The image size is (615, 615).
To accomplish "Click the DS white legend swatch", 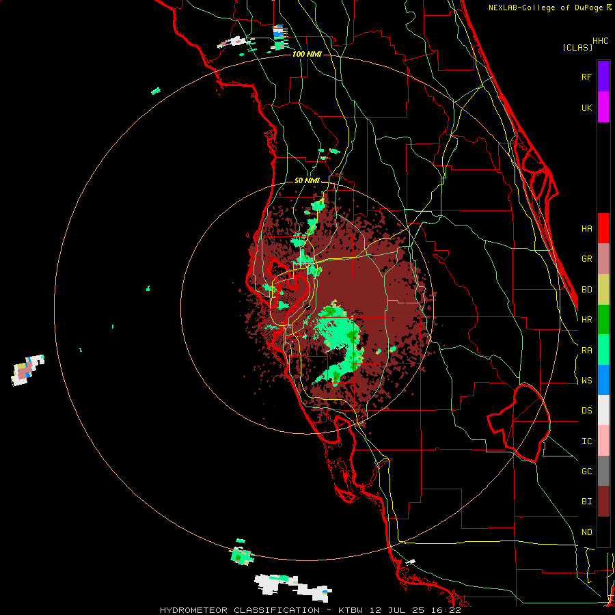I will 603,410.
